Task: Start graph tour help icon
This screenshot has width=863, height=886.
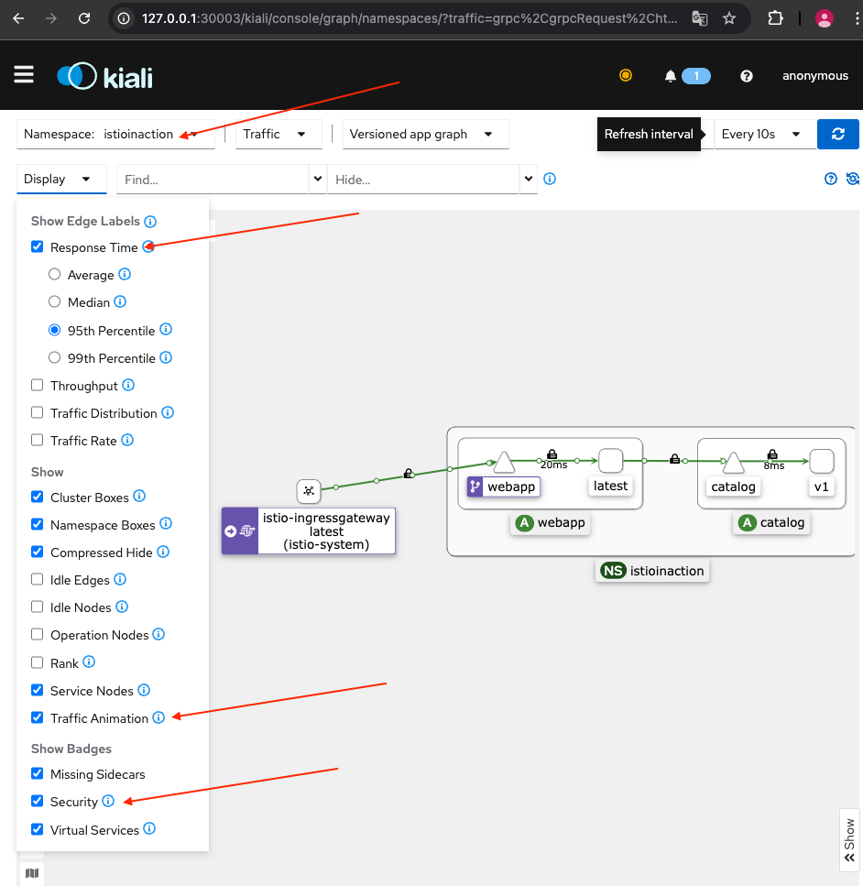Action: pos(830,179)
